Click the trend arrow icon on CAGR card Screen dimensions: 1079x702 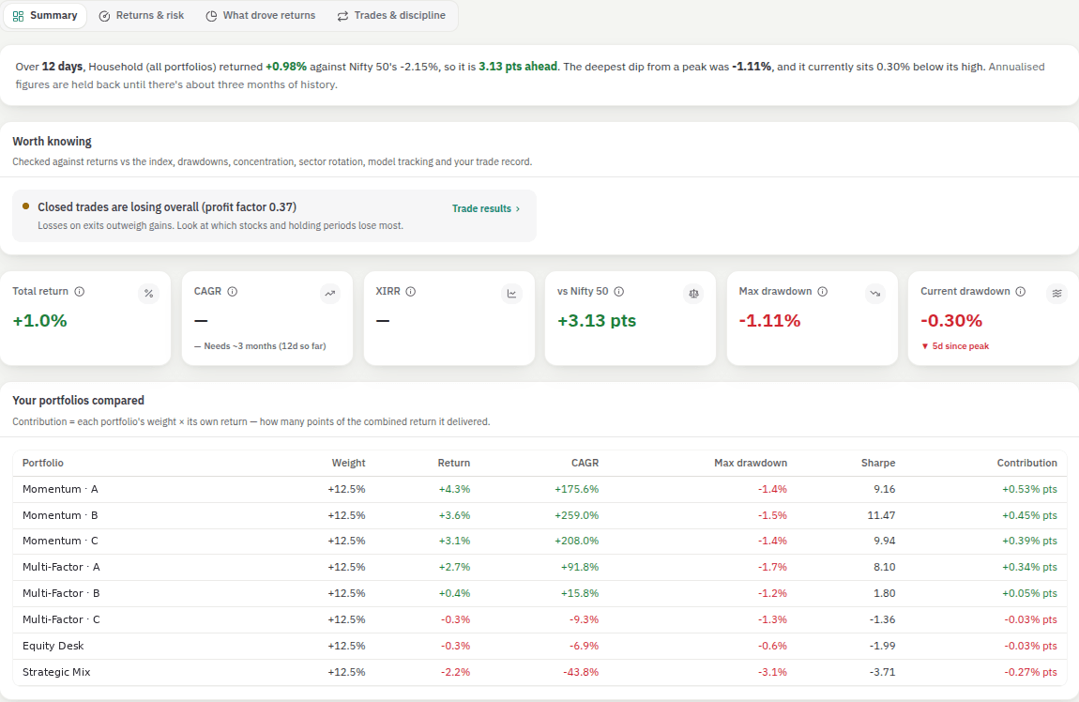pyautogui.click(x=330, y=294)
